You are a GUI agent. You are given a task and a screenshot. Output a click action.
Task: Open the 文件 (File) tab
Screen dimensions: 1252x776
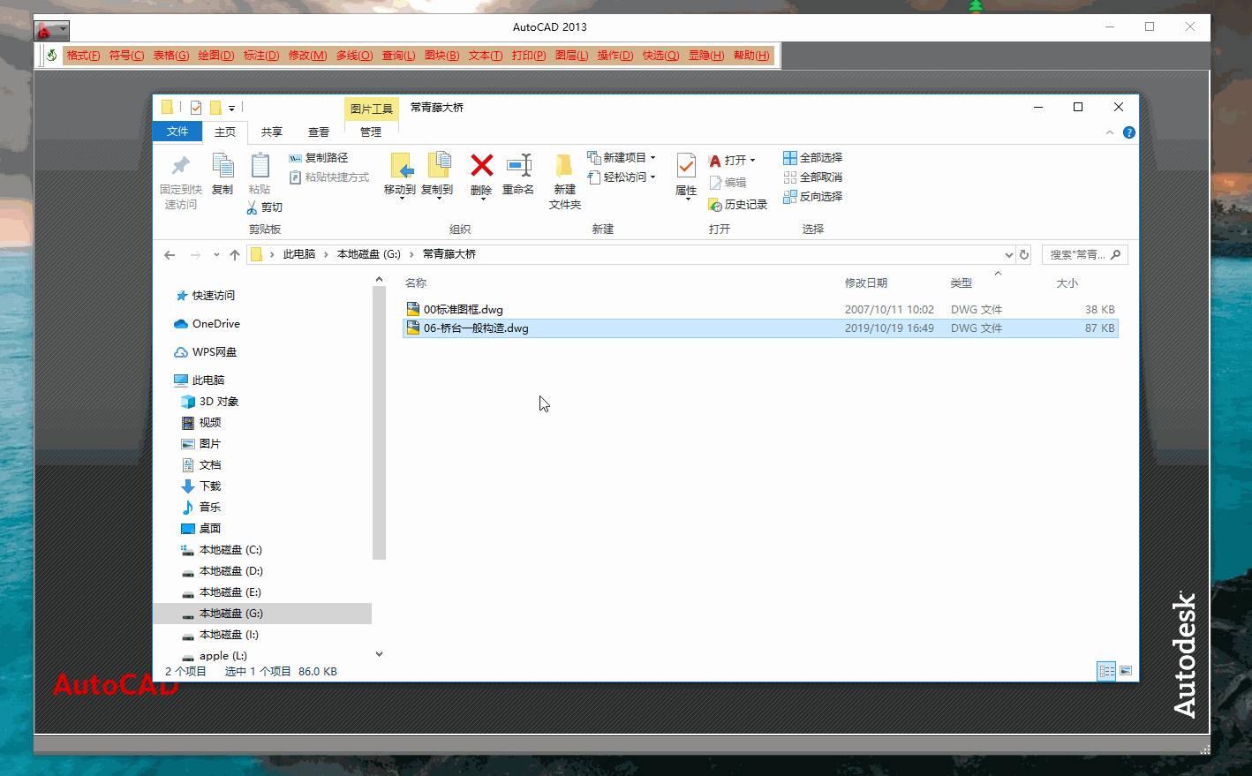click(x=177, y=132)
